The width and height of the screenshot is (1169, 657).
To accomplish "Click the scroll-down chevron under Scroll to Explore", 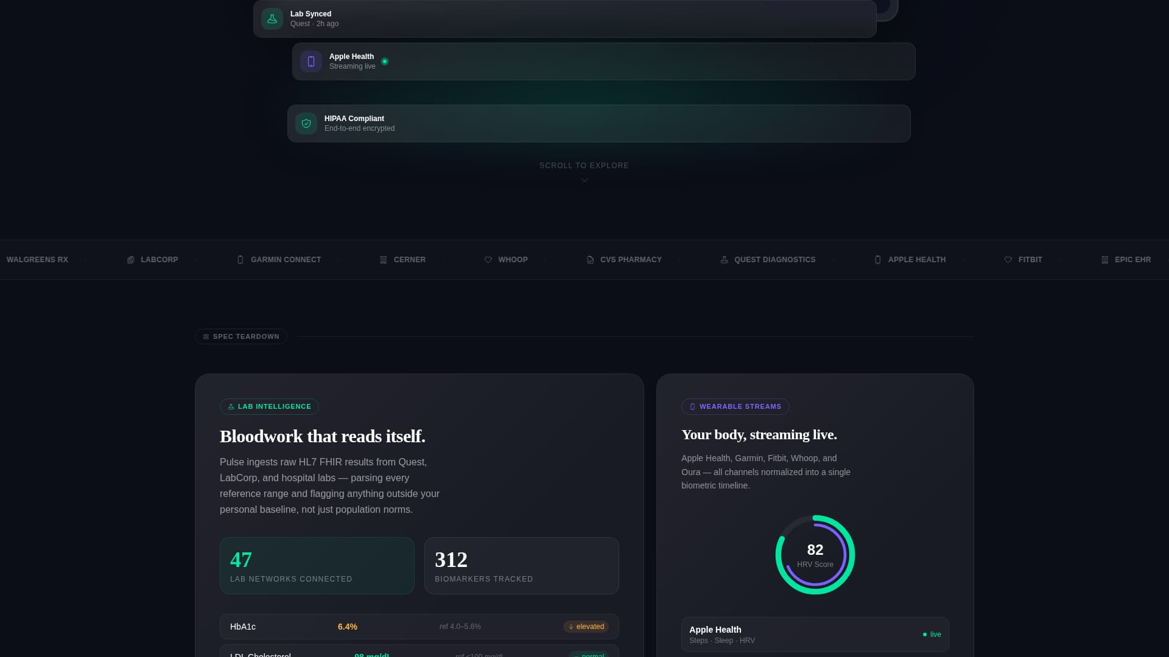I will click(584, 180).
